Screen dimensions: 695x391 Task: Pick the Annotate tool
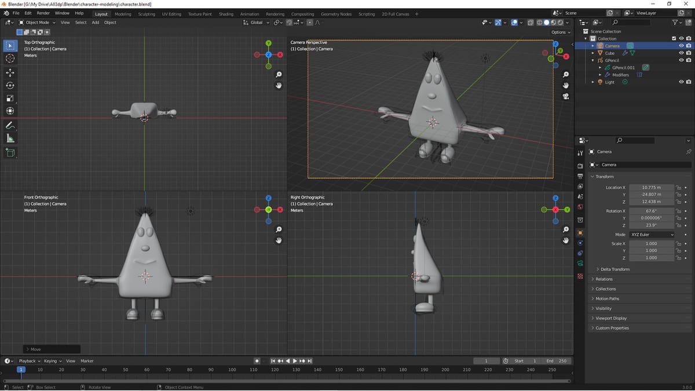pos(10,125)
